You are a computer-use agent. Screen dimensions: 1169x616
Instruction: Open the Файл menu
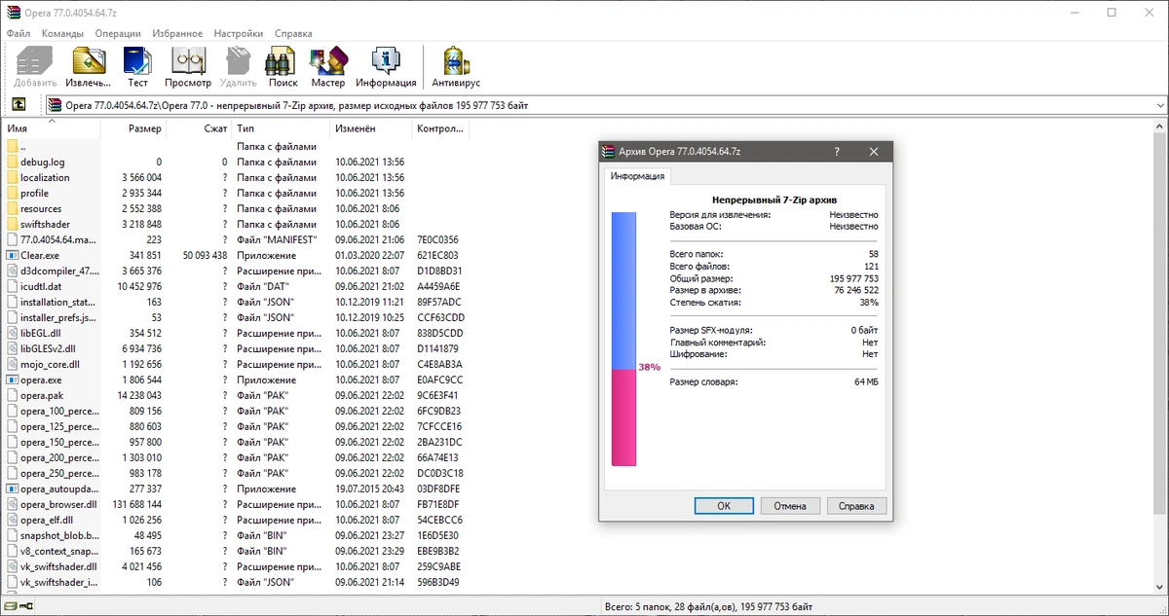(x=19, y=33)
